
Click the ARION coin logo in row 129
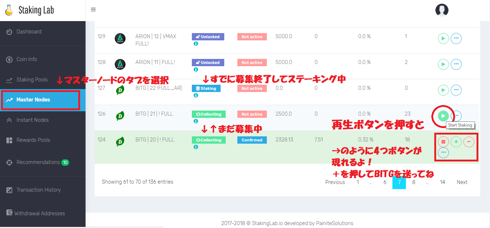120,39
